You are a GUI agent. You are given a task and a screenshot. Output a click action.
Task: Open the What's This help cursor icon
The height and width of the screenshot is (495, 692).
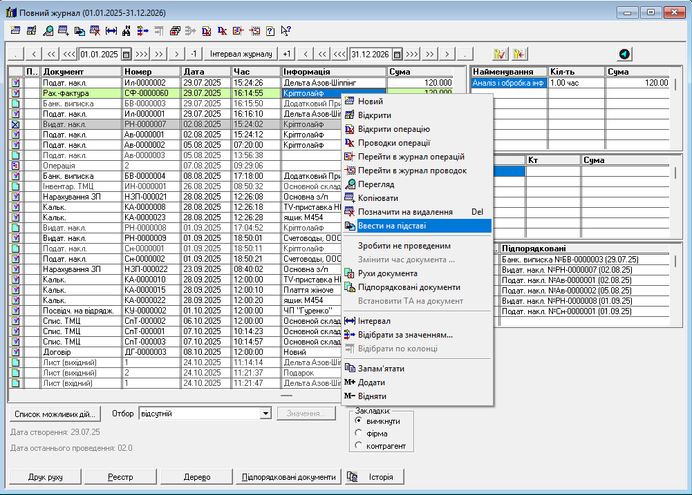pyautogui.click(x=286, y=30)
